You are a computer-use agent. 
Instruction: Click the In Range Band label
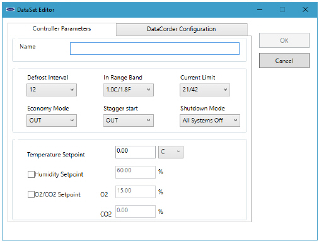123,78
